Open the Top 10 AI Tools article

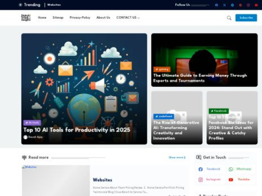coord(76,130)
